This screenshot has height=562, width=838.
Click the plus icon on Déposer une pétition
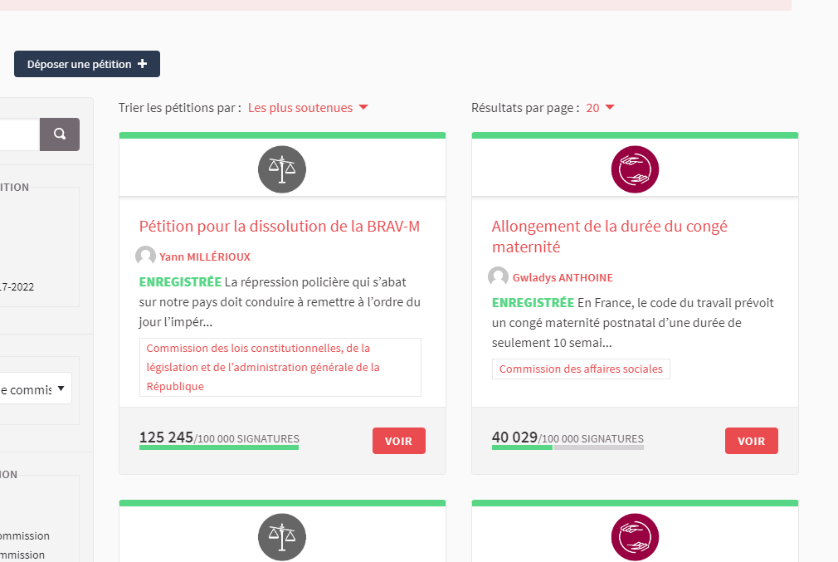point(142,64)
